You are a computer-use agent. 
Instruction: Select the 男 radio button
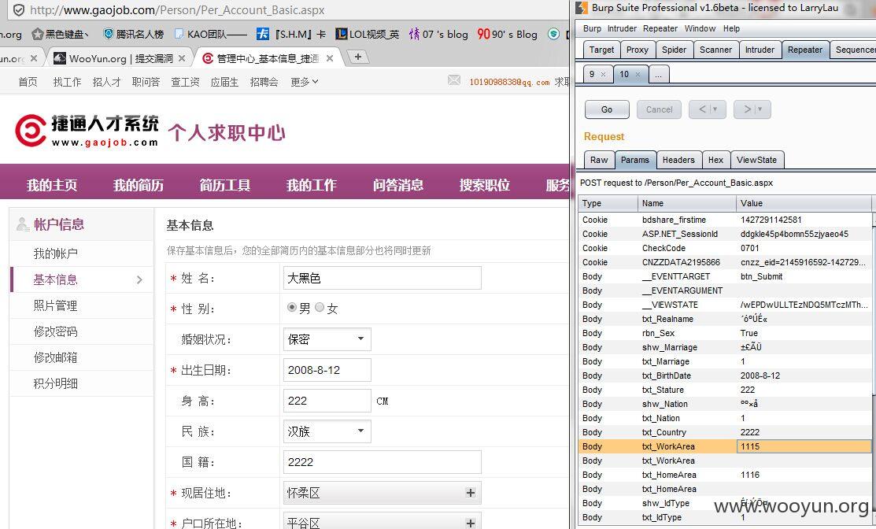point(292,307)
